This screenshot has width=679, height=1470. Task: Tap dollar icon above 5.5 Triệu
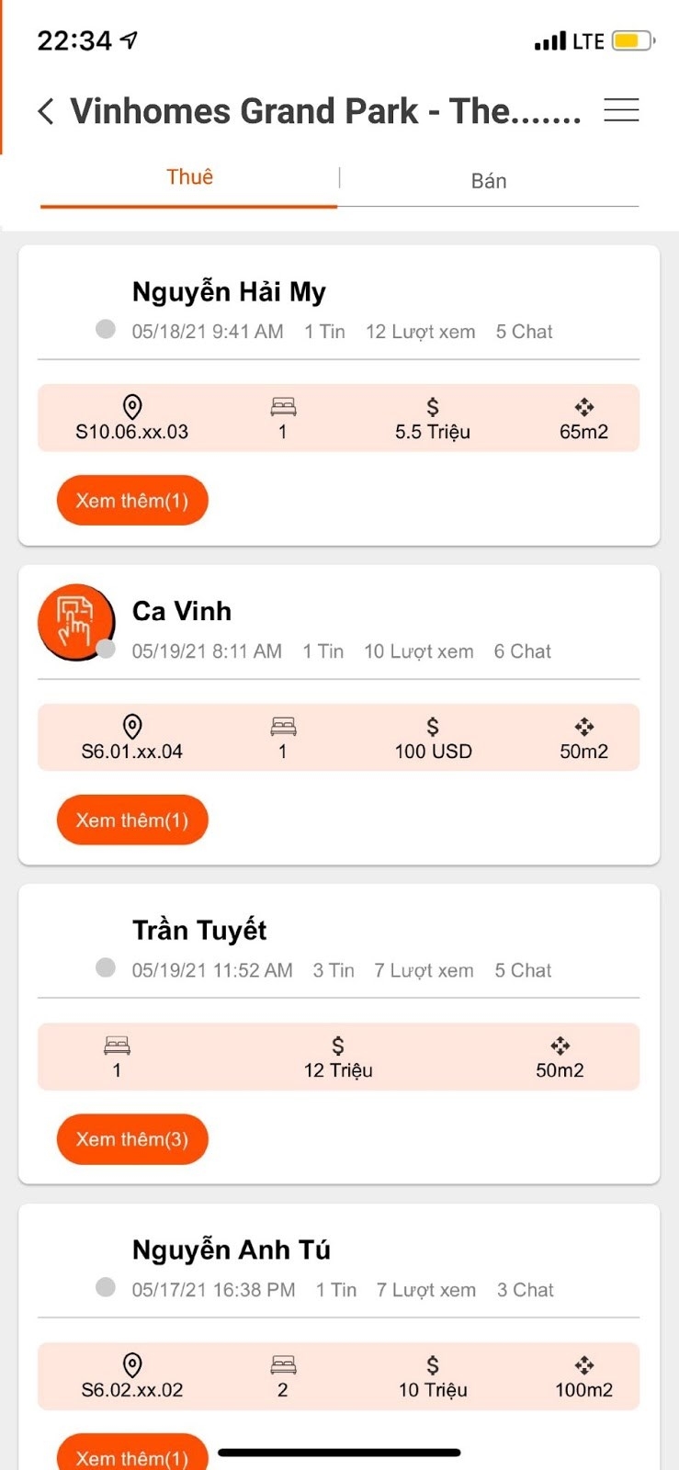[x=433, y=406]
